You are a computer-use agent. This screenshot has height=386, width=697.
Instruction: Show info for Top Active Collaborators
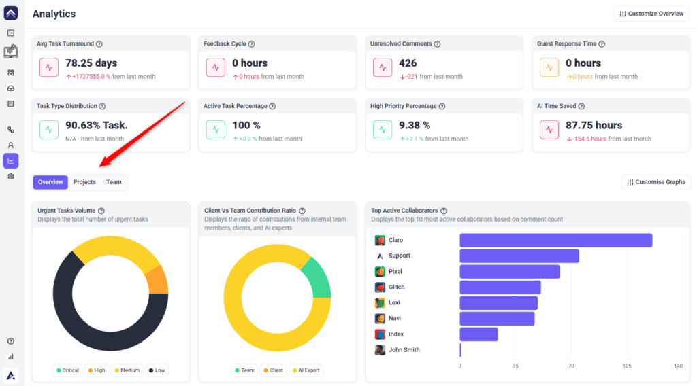(444, 211)
